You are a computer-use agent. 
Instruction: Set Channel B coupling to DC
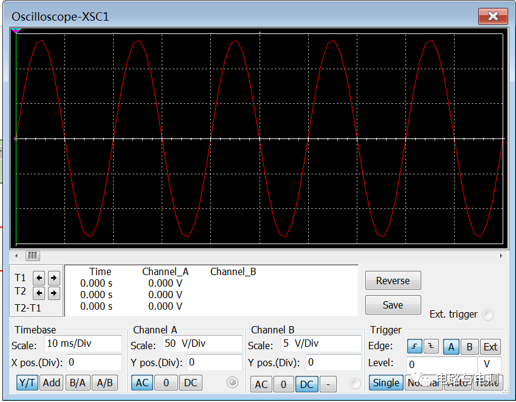point(307,384)
